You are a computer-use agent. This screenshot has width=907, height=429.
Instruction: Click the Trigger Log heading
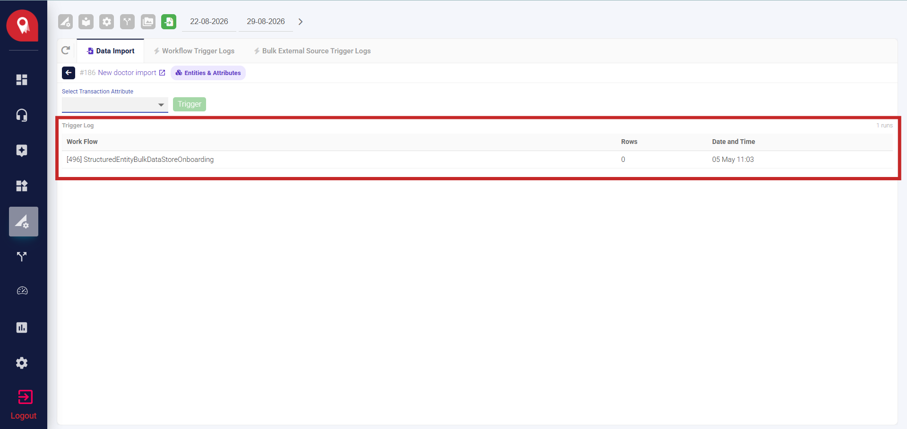point(78,126)
